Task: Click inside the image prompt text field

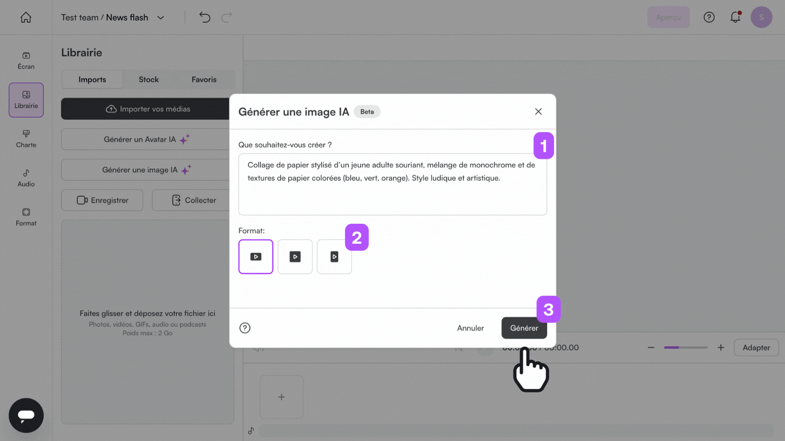Action: coord(392,184)
